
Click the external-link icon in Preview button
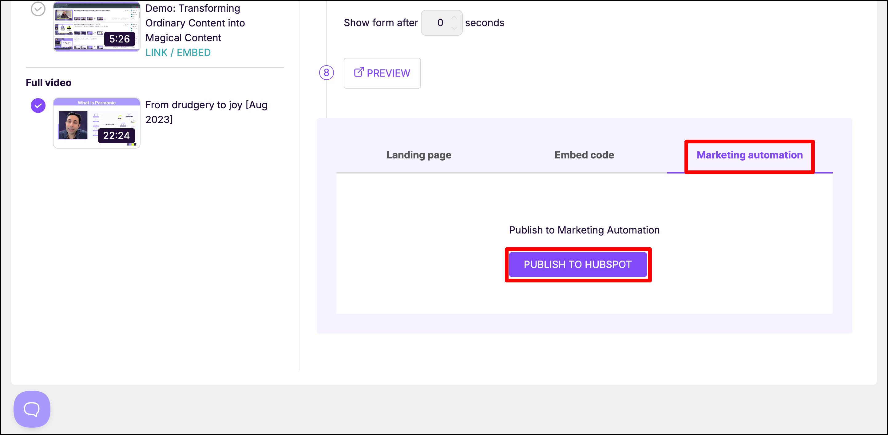(359, 72)
